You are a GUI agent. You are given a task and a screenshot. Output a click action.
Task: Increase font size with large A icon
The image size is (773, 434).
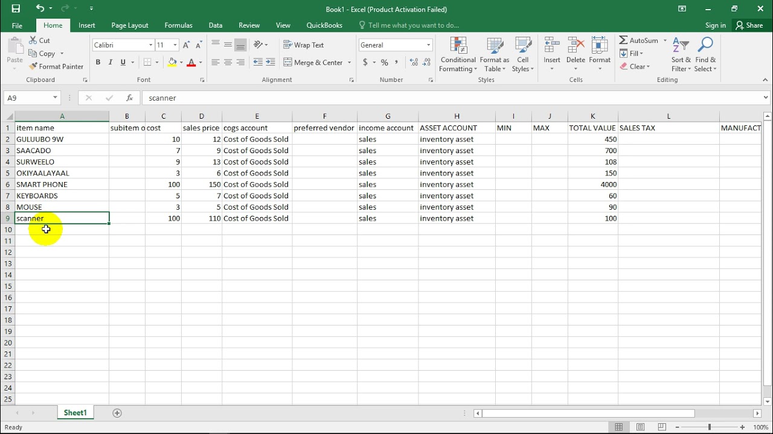coord(187,45)
